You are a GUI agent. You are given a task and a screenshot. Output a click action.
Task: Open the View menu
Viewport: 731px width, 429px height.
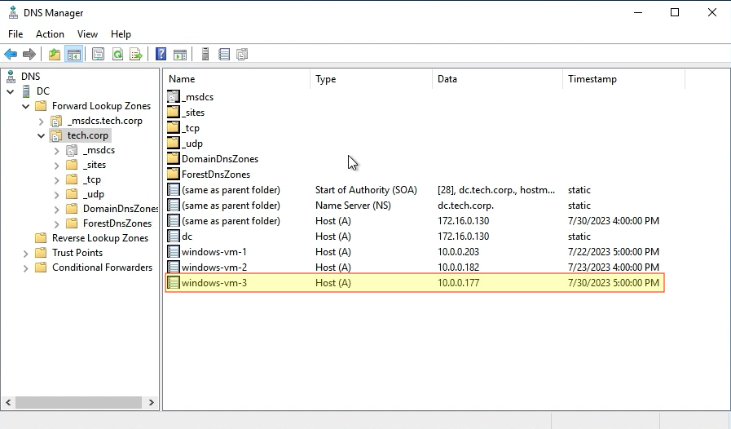87,34
